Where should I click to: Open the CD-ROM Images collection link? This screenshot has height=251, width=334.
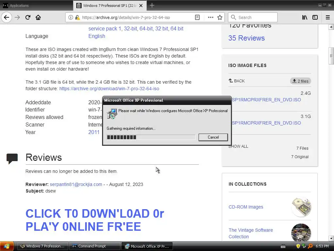point(246,207)
